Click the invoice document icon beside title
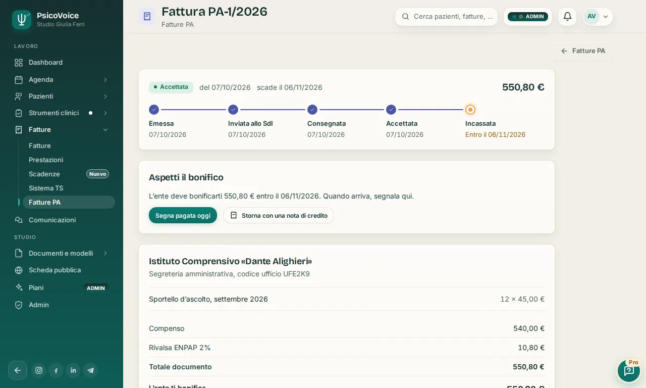 tap(147, 17)
